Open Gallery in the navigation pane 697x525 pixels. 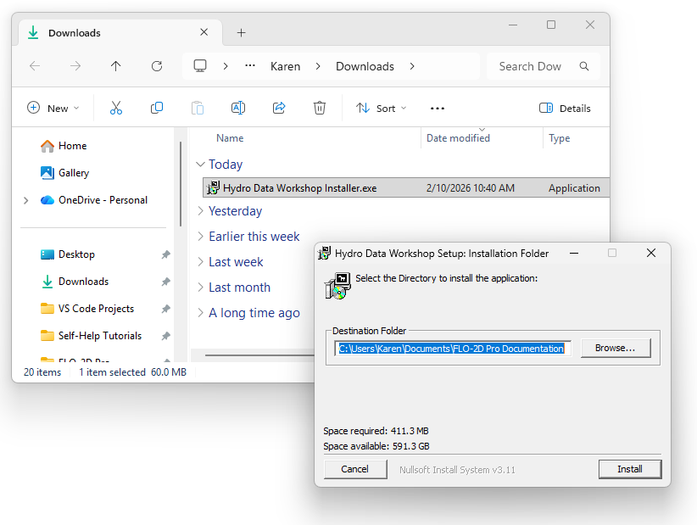pyautogui.click(x=73, y=173)
